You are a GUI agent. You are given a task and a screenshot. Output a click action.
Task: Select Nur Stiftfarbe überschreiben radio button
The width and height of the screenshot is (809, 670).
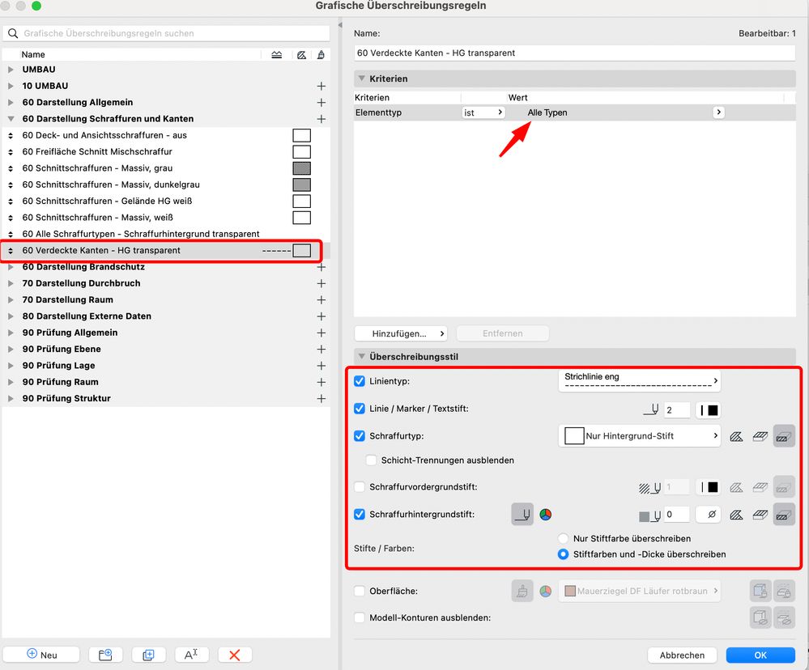tap(564, 539)
